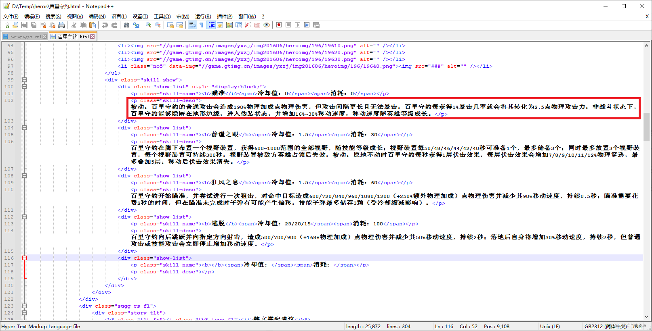Image resolution: width=652 pixels, height=331 pixels.
Task: Open the 编辑(E) menu
Action: point(32,17)
